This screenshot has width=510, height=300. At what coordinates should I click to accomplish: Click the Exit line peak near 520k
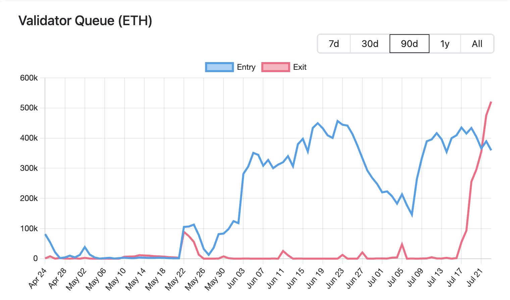[491, 102]
